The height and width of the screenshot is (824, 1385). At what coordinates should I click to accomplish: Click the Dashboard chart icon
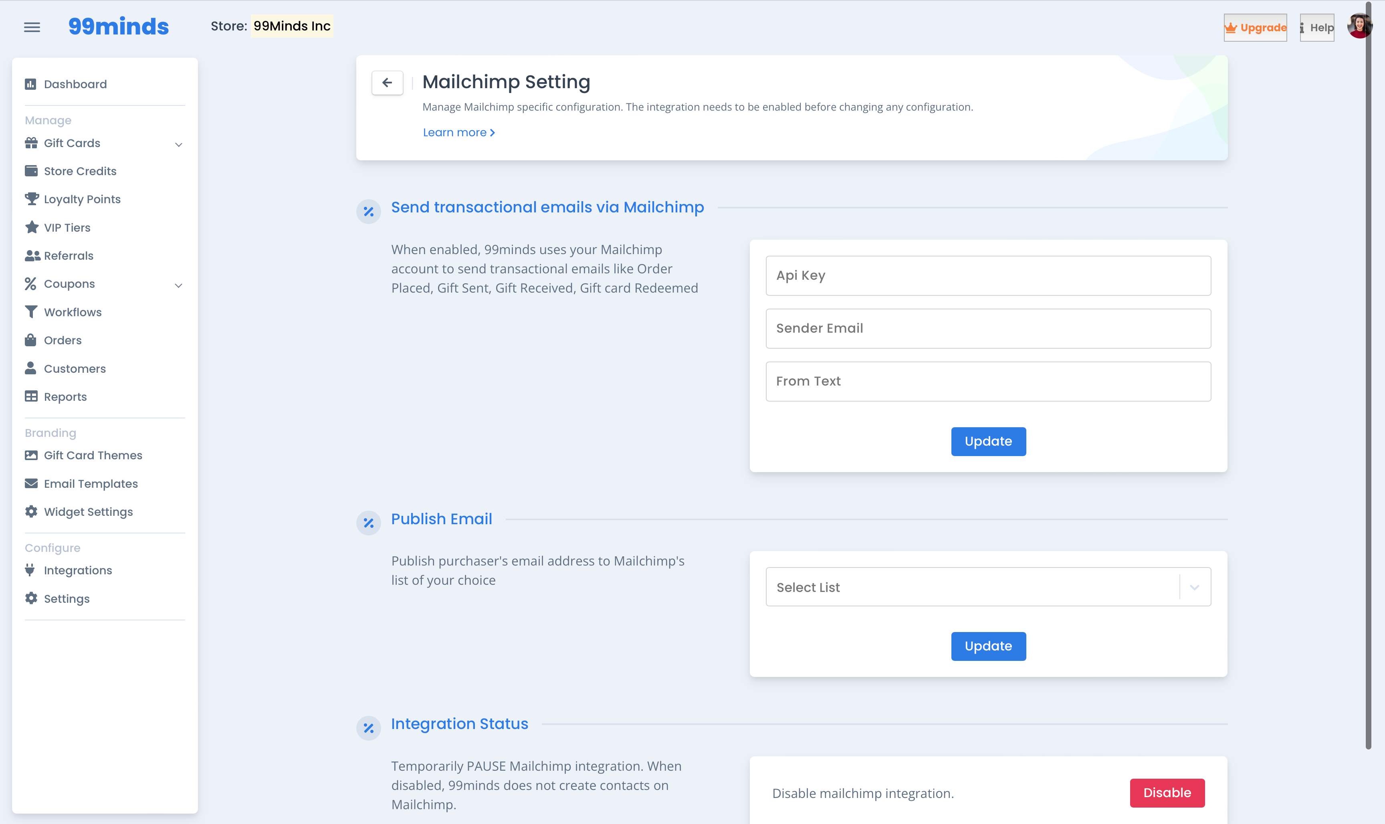point(30,84)
